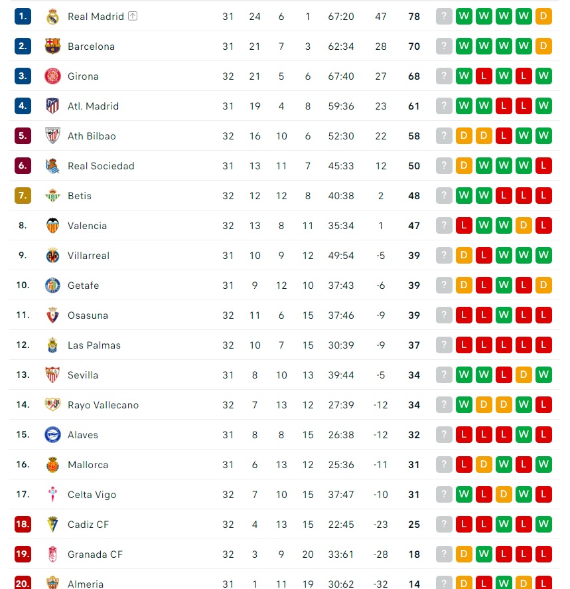The image size is (570, 589).
Task: Click the position 1 rank badge
Action: (x=23, y=16)
